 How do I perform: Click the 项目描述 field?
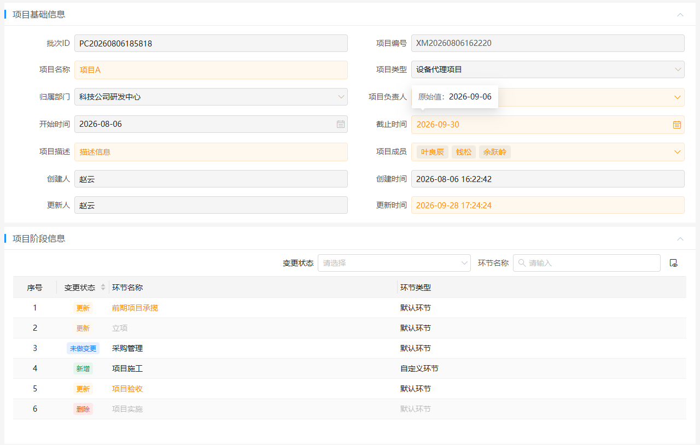tap(211, 152)
